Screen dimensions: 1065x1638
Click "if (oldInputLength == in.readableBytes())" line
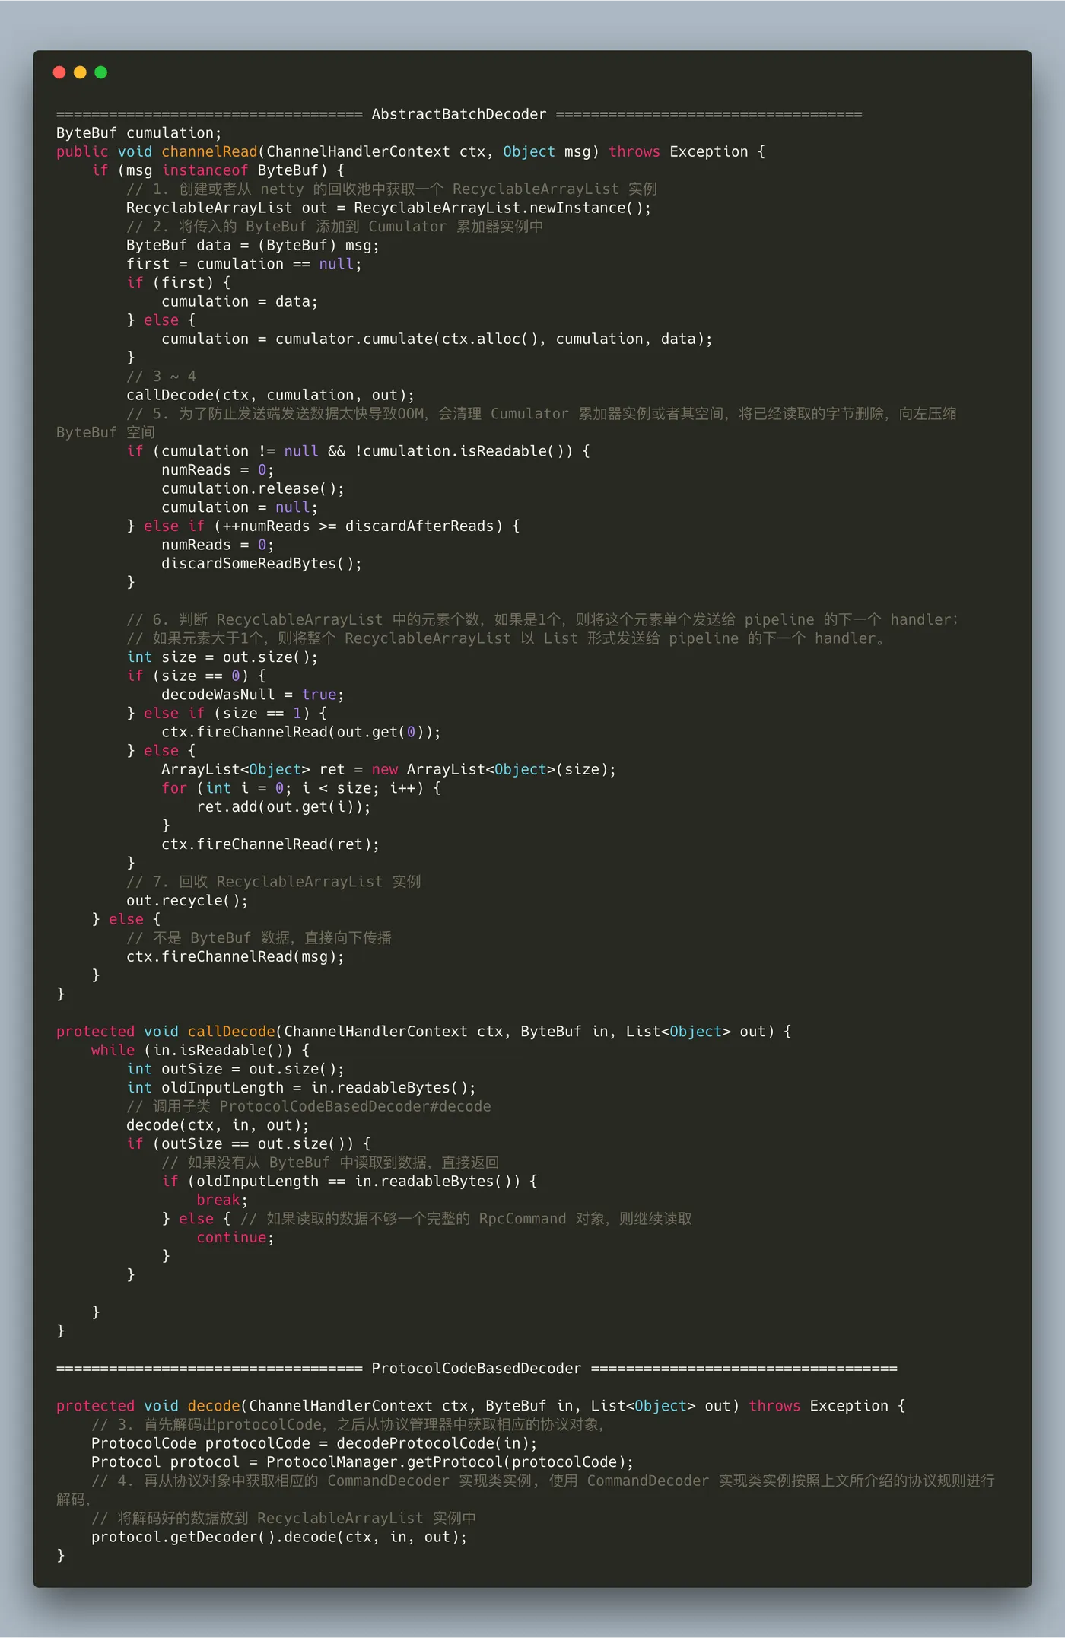(x=350, y=1181)
